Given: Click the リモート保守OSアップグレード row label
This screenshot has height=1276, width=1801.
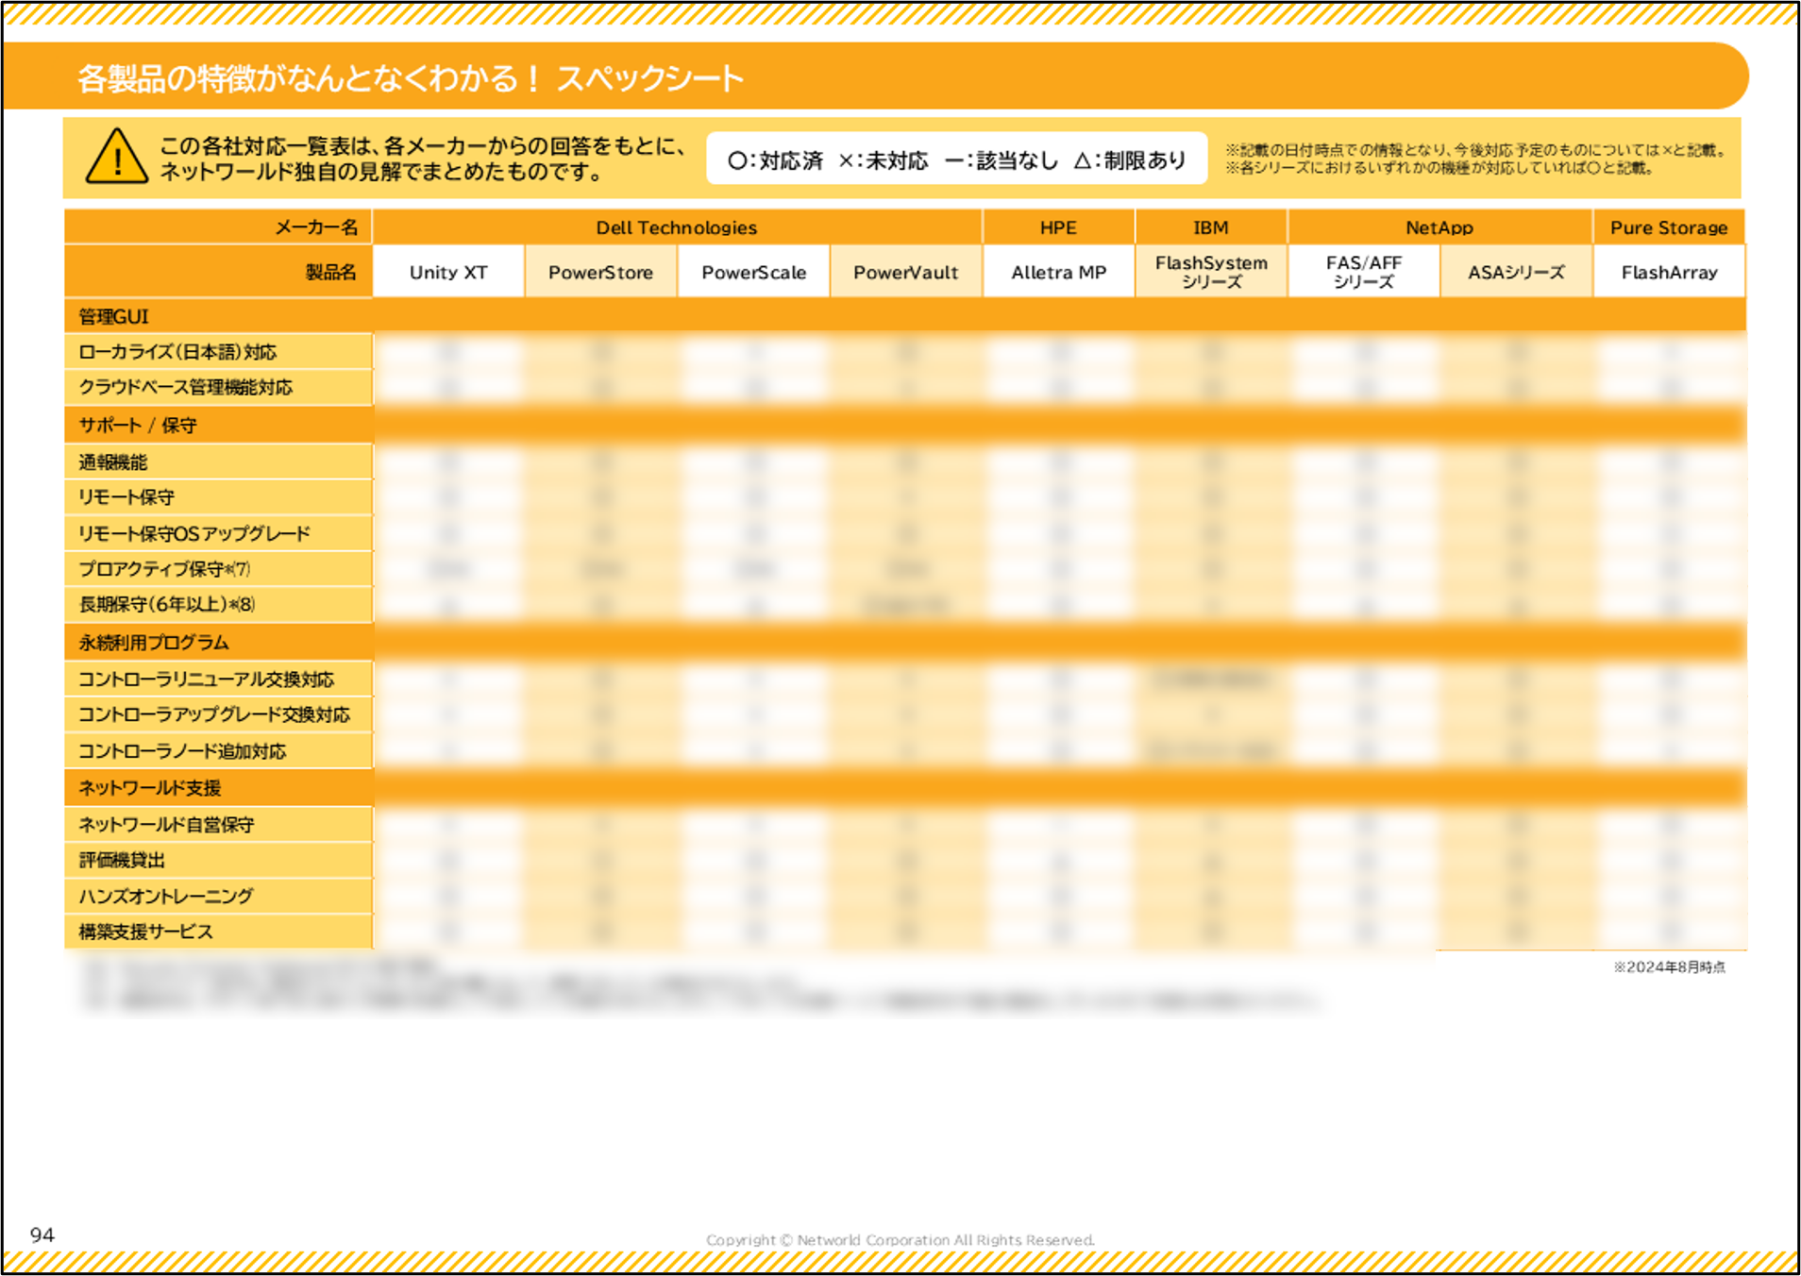Looking at the screenshot, I should (218, 533).
